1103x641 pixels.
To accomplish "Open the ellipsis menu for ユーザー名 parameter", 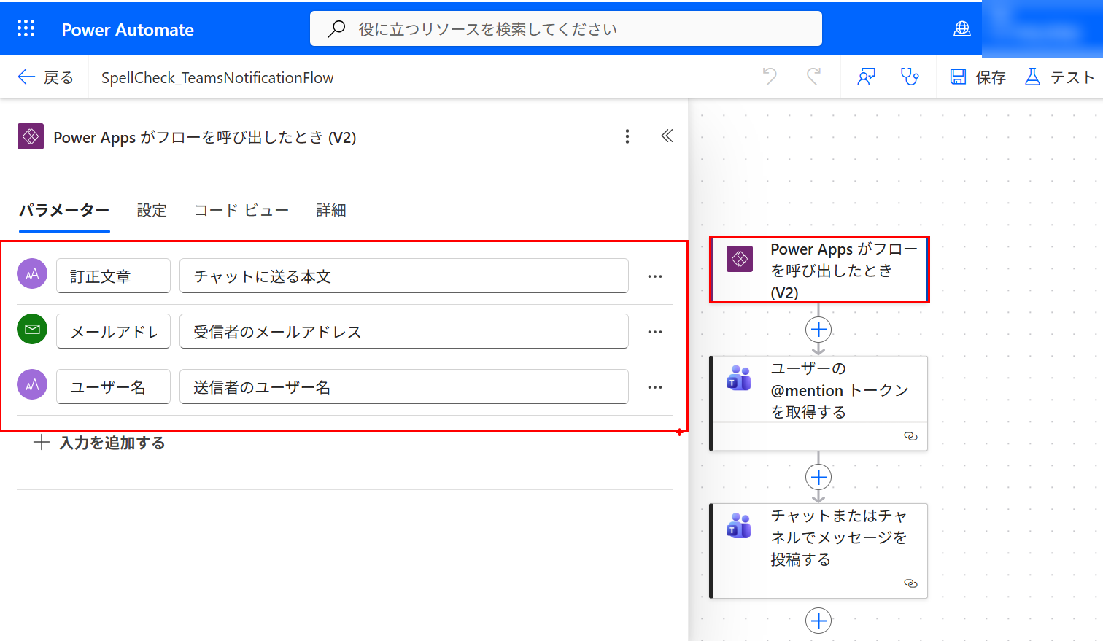I will coord(654,386).
